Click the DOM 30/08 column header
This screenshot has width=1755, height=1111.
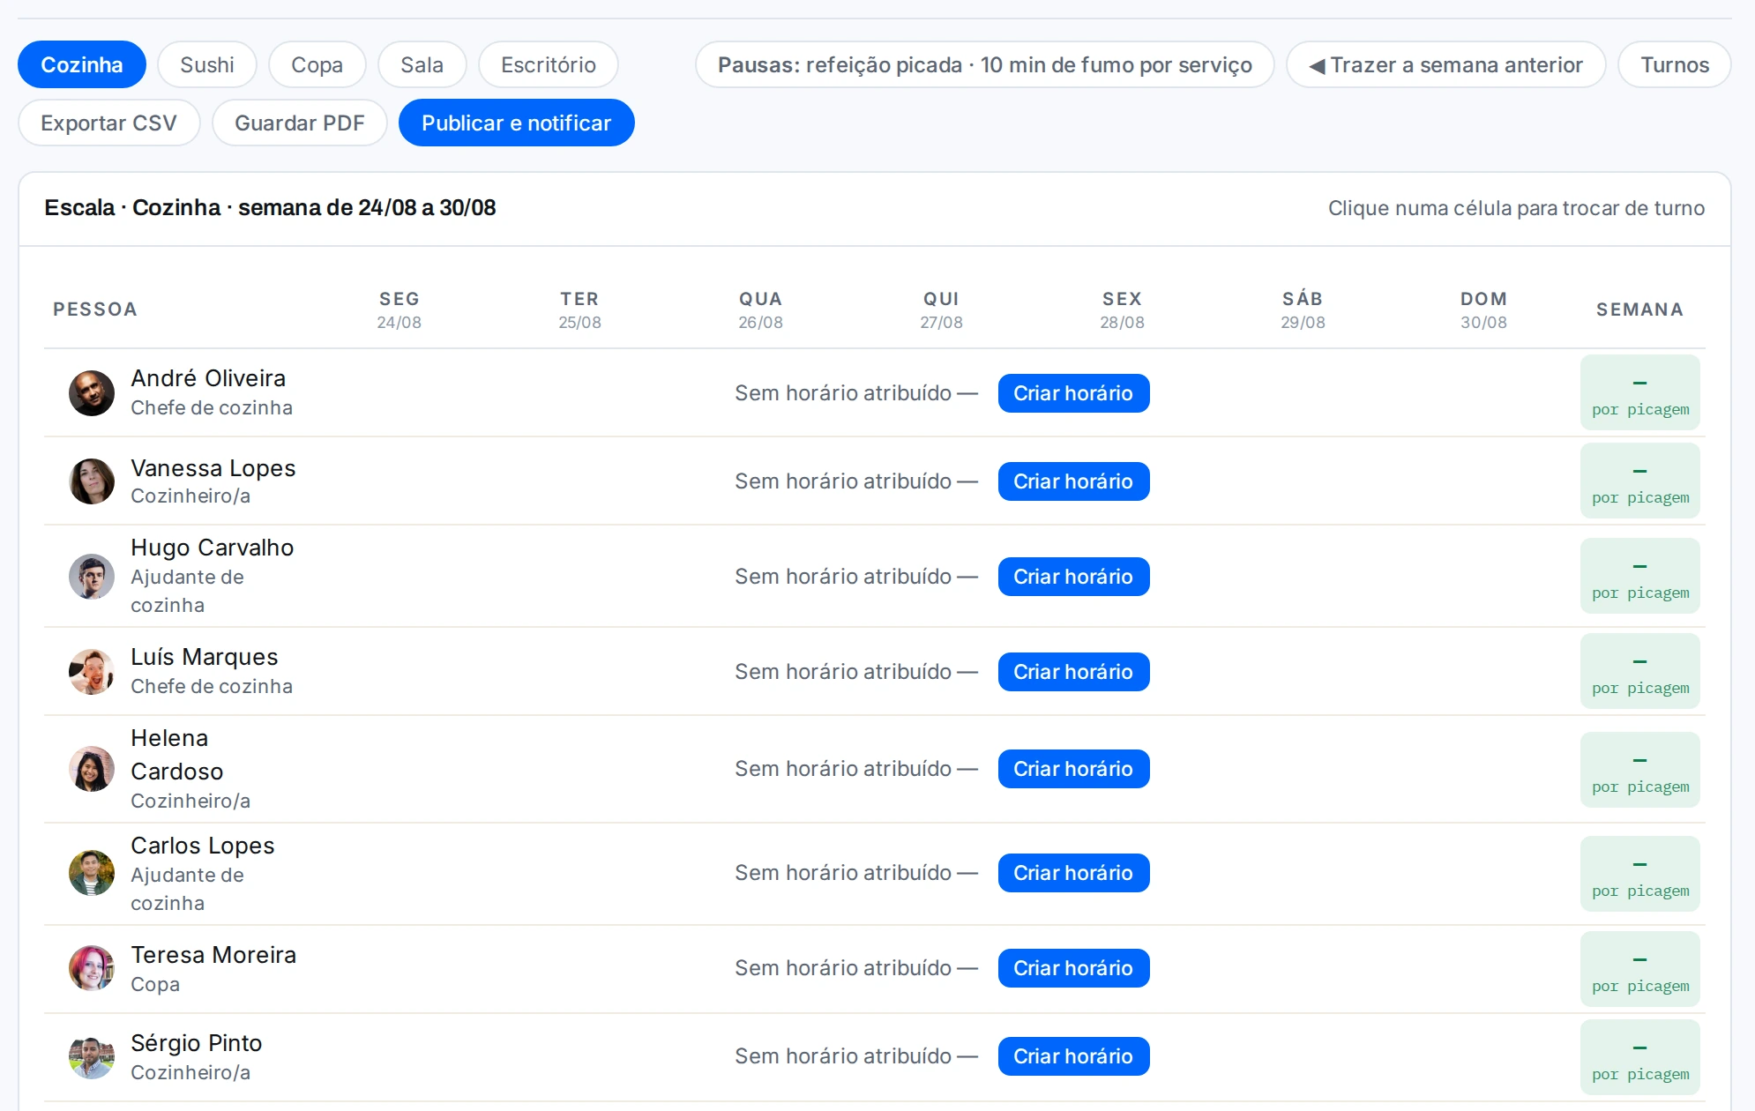1483,309
